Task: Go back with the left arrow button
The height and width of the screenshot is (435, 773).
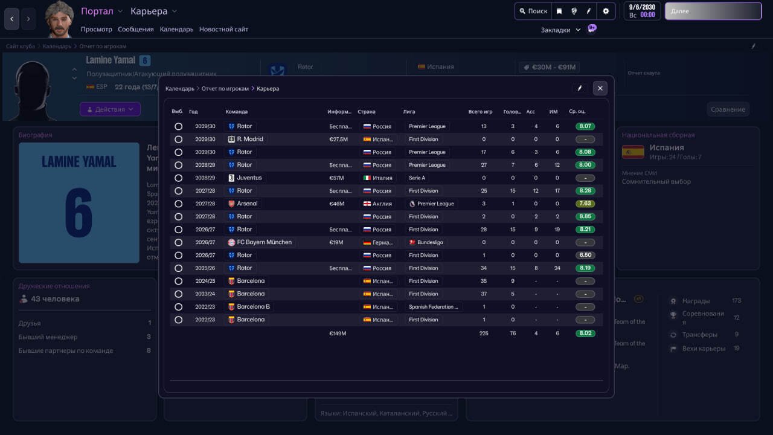Action: pyautogui.click(x=12, y=19)
